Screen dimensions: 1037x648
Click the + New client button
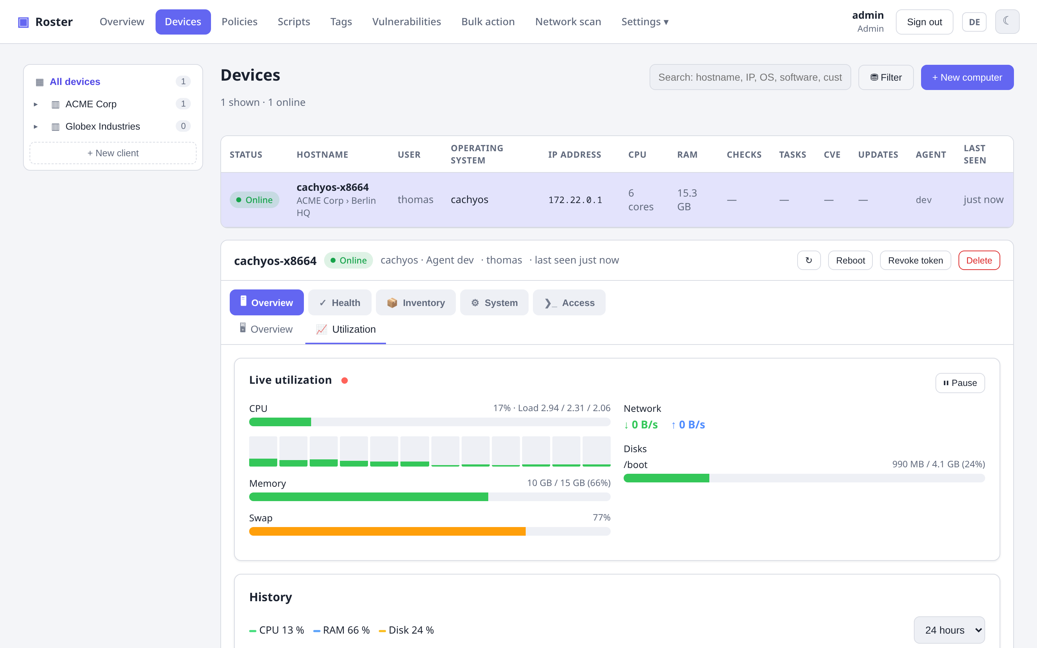click(x=113, y=153)
